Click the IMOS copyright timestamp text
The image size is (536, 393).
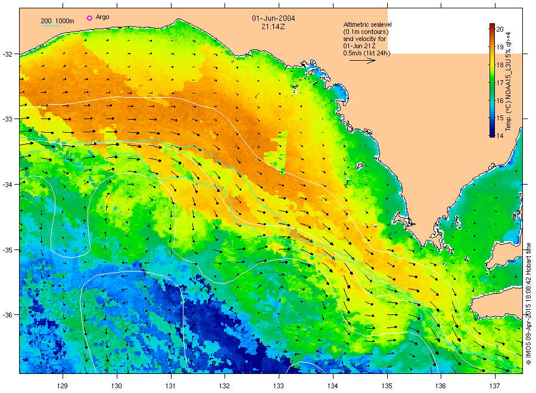(528, 304)
